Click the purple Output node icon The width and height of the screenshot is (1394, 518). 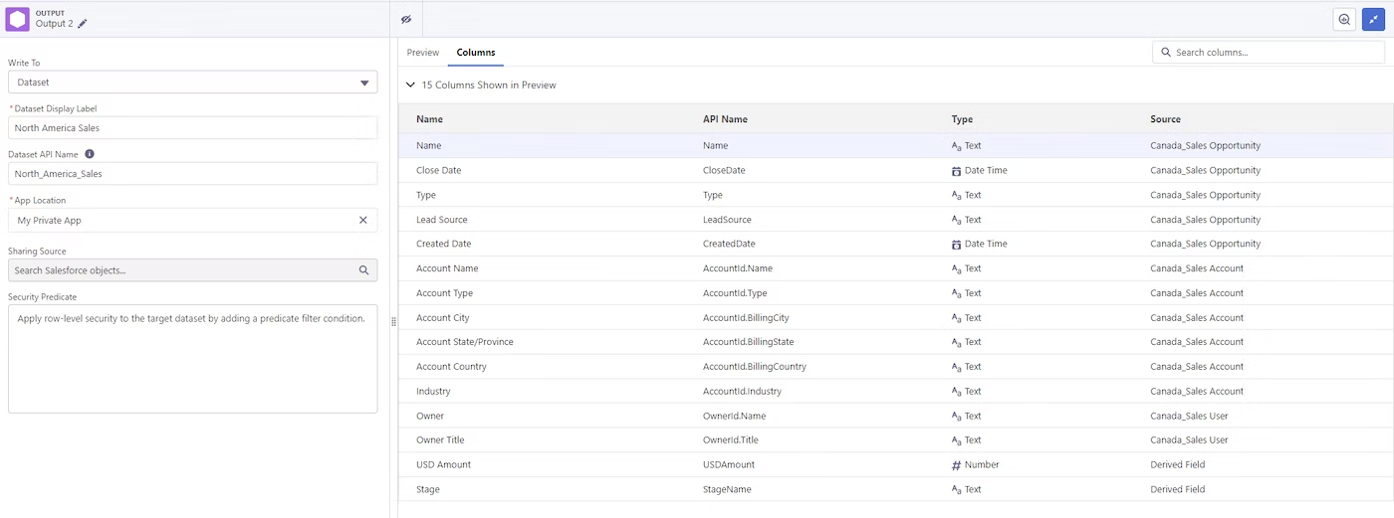coord(18,19)
